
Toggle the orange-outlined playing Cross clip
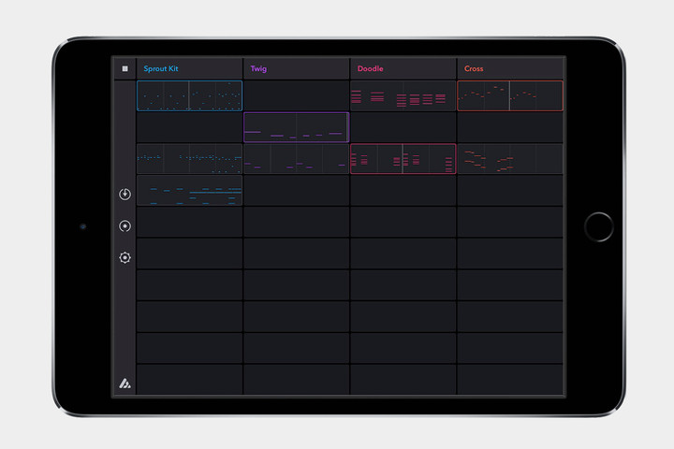click(x=510, y=95)
